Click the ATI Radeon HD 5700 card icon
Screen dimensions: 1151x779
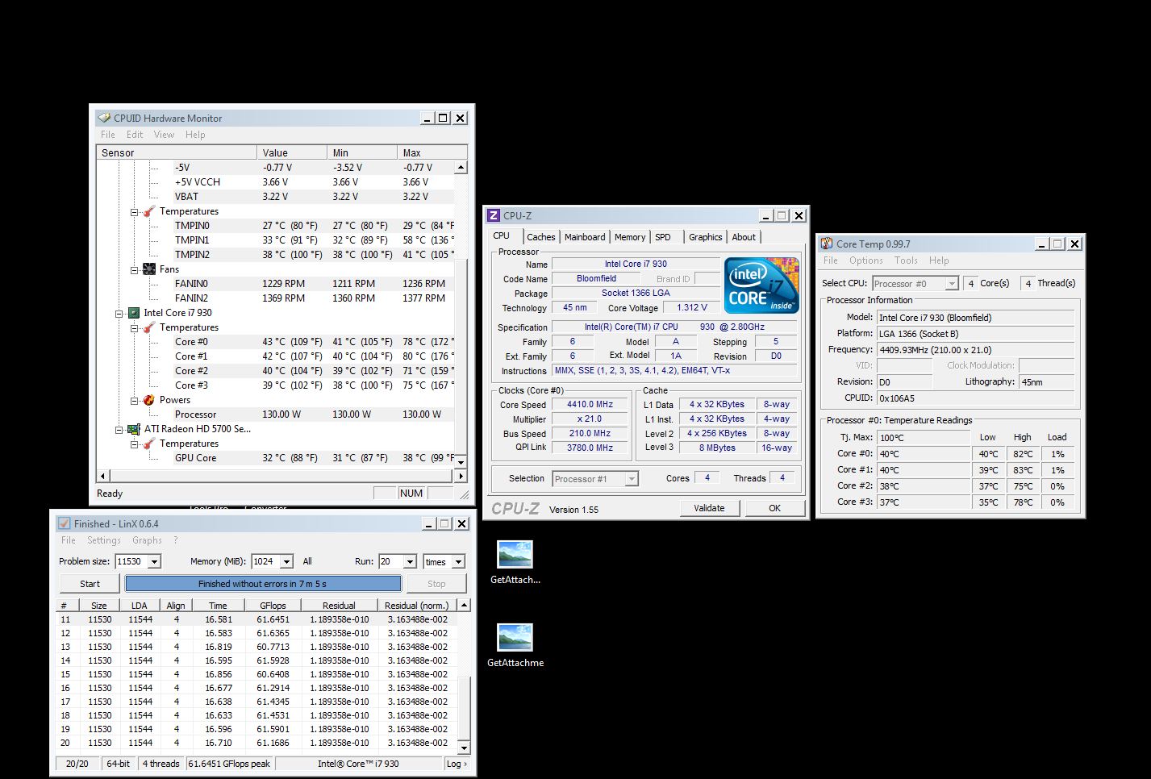(134, 429)
